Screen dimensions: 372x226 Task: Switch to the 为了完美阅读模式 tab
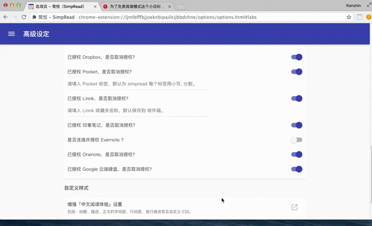(137, 7)
